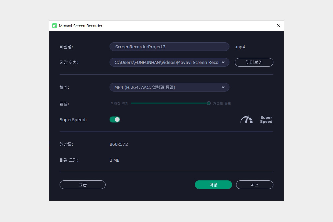
Task: Click the 개선된 품질 better quality label
Action: point(222,104)
